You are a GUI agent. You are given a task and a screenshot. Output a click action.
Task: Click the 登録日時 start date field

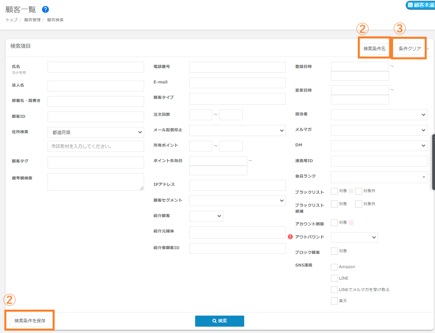coord(360,66)
